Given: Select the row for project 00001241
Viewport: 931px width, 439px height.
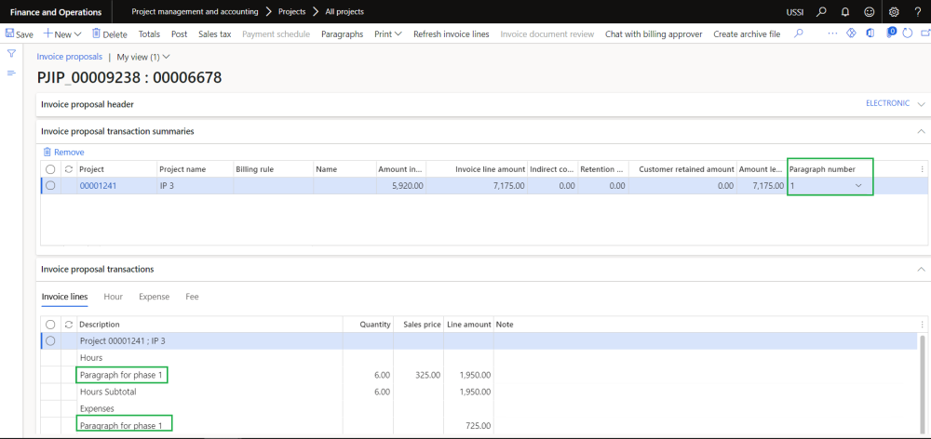Looking at the screenshot, I should 50,186.
